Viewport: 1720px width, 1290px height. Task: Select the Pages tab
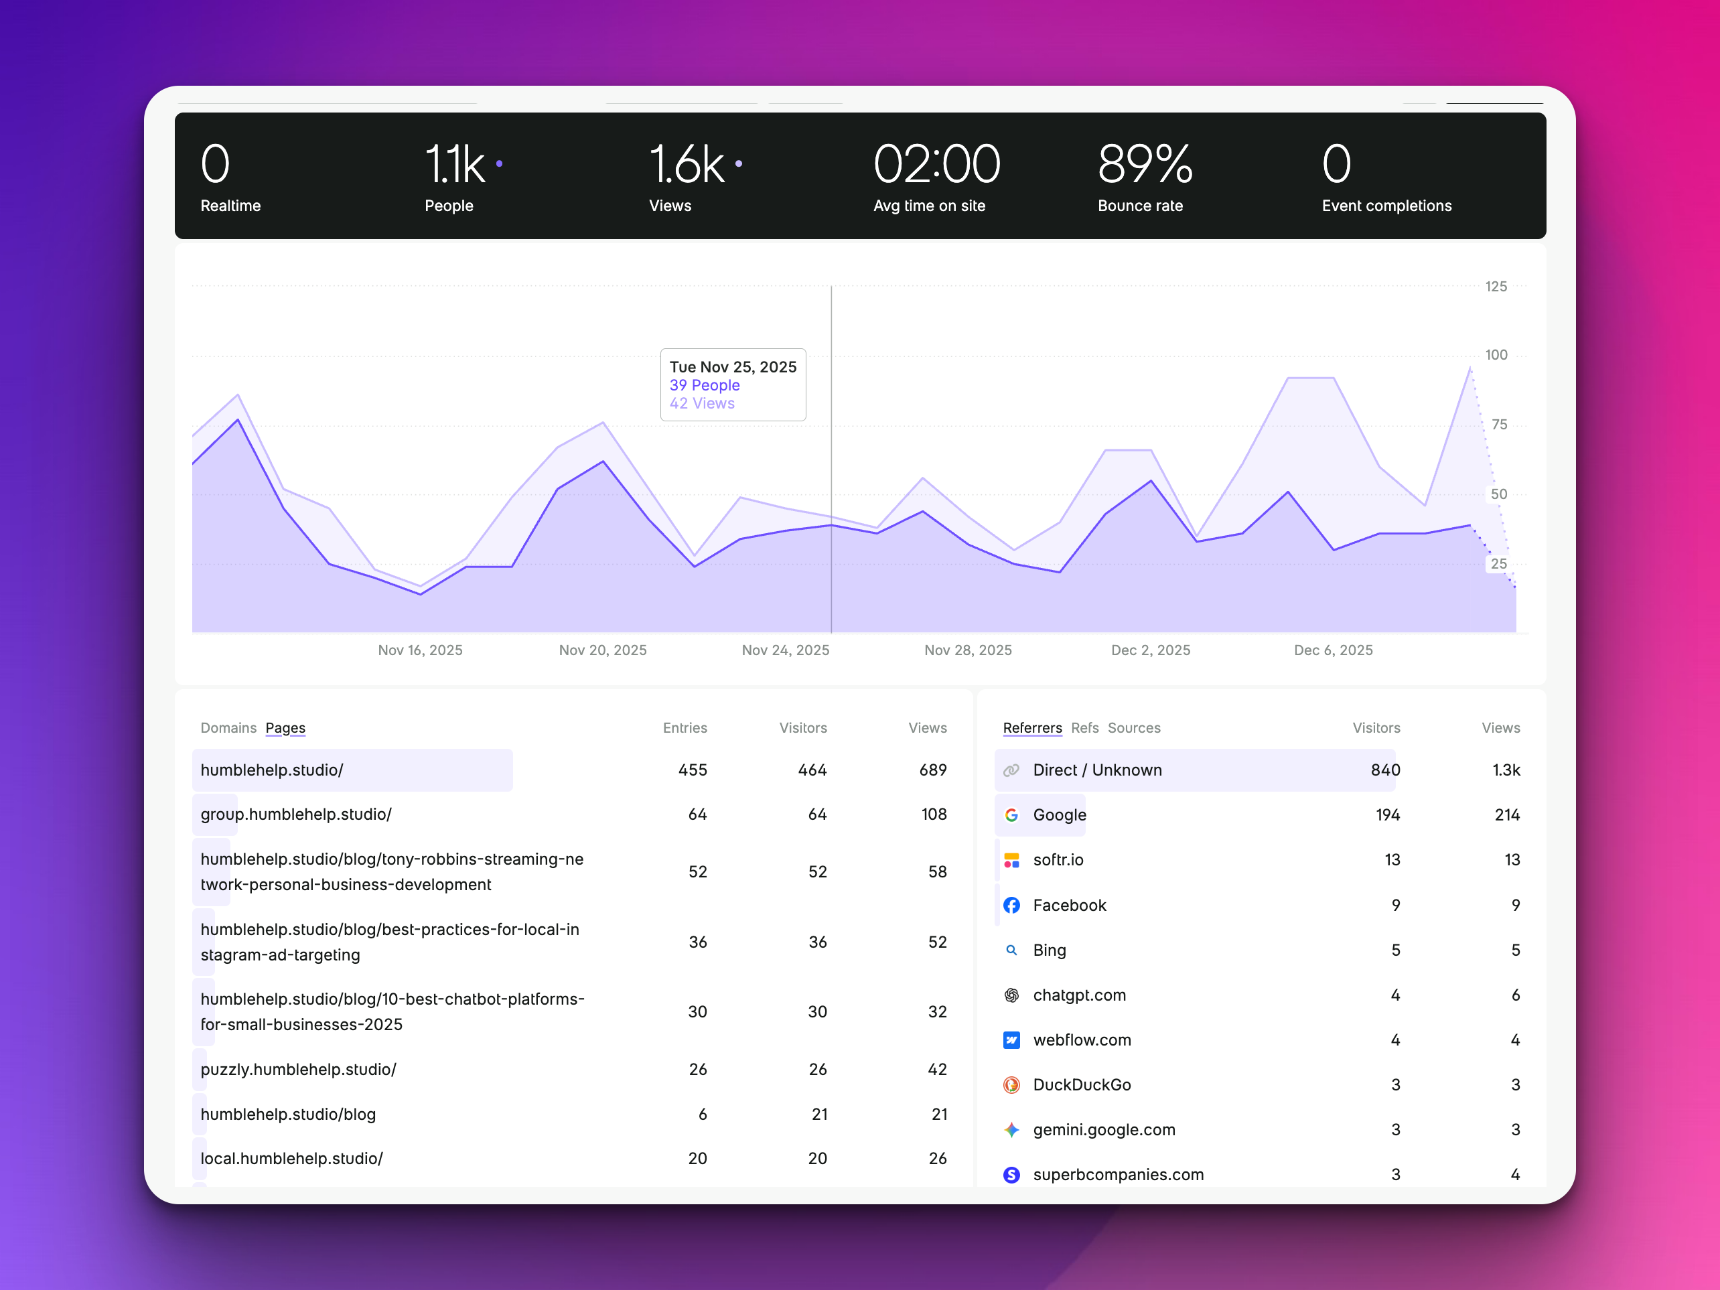[x=285, y=728]
